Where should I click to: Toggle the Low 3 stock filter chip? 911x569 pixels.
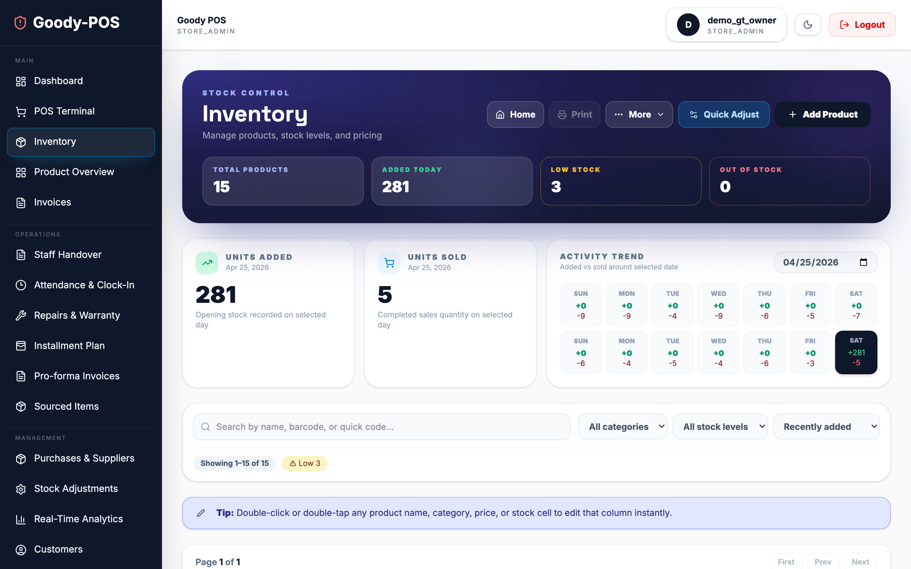tap(304, 463)
